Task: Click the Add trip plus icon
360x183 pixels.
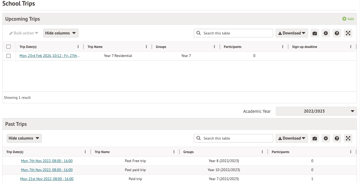Action: [x=344, y=19]
